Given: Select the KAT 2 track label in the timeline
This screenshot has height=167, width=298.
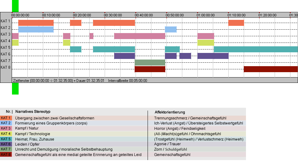Looking at the screenshot, I should (x=5, y=28).
